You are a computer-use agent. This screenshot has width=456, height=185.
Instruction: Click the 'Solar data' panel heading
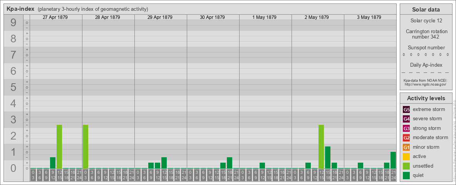click(x=426, y=10)
